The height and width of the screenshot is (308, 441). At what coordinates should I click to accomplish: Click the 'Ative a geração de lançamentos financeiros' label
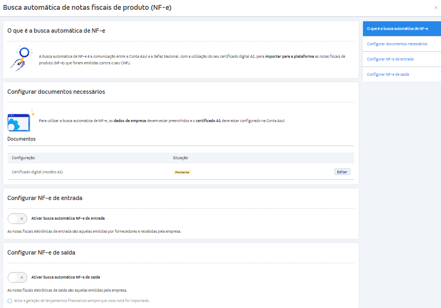tap(82, 301)
